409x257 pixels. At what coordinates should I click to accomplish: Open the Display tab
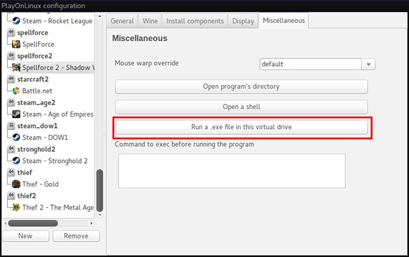243,21
